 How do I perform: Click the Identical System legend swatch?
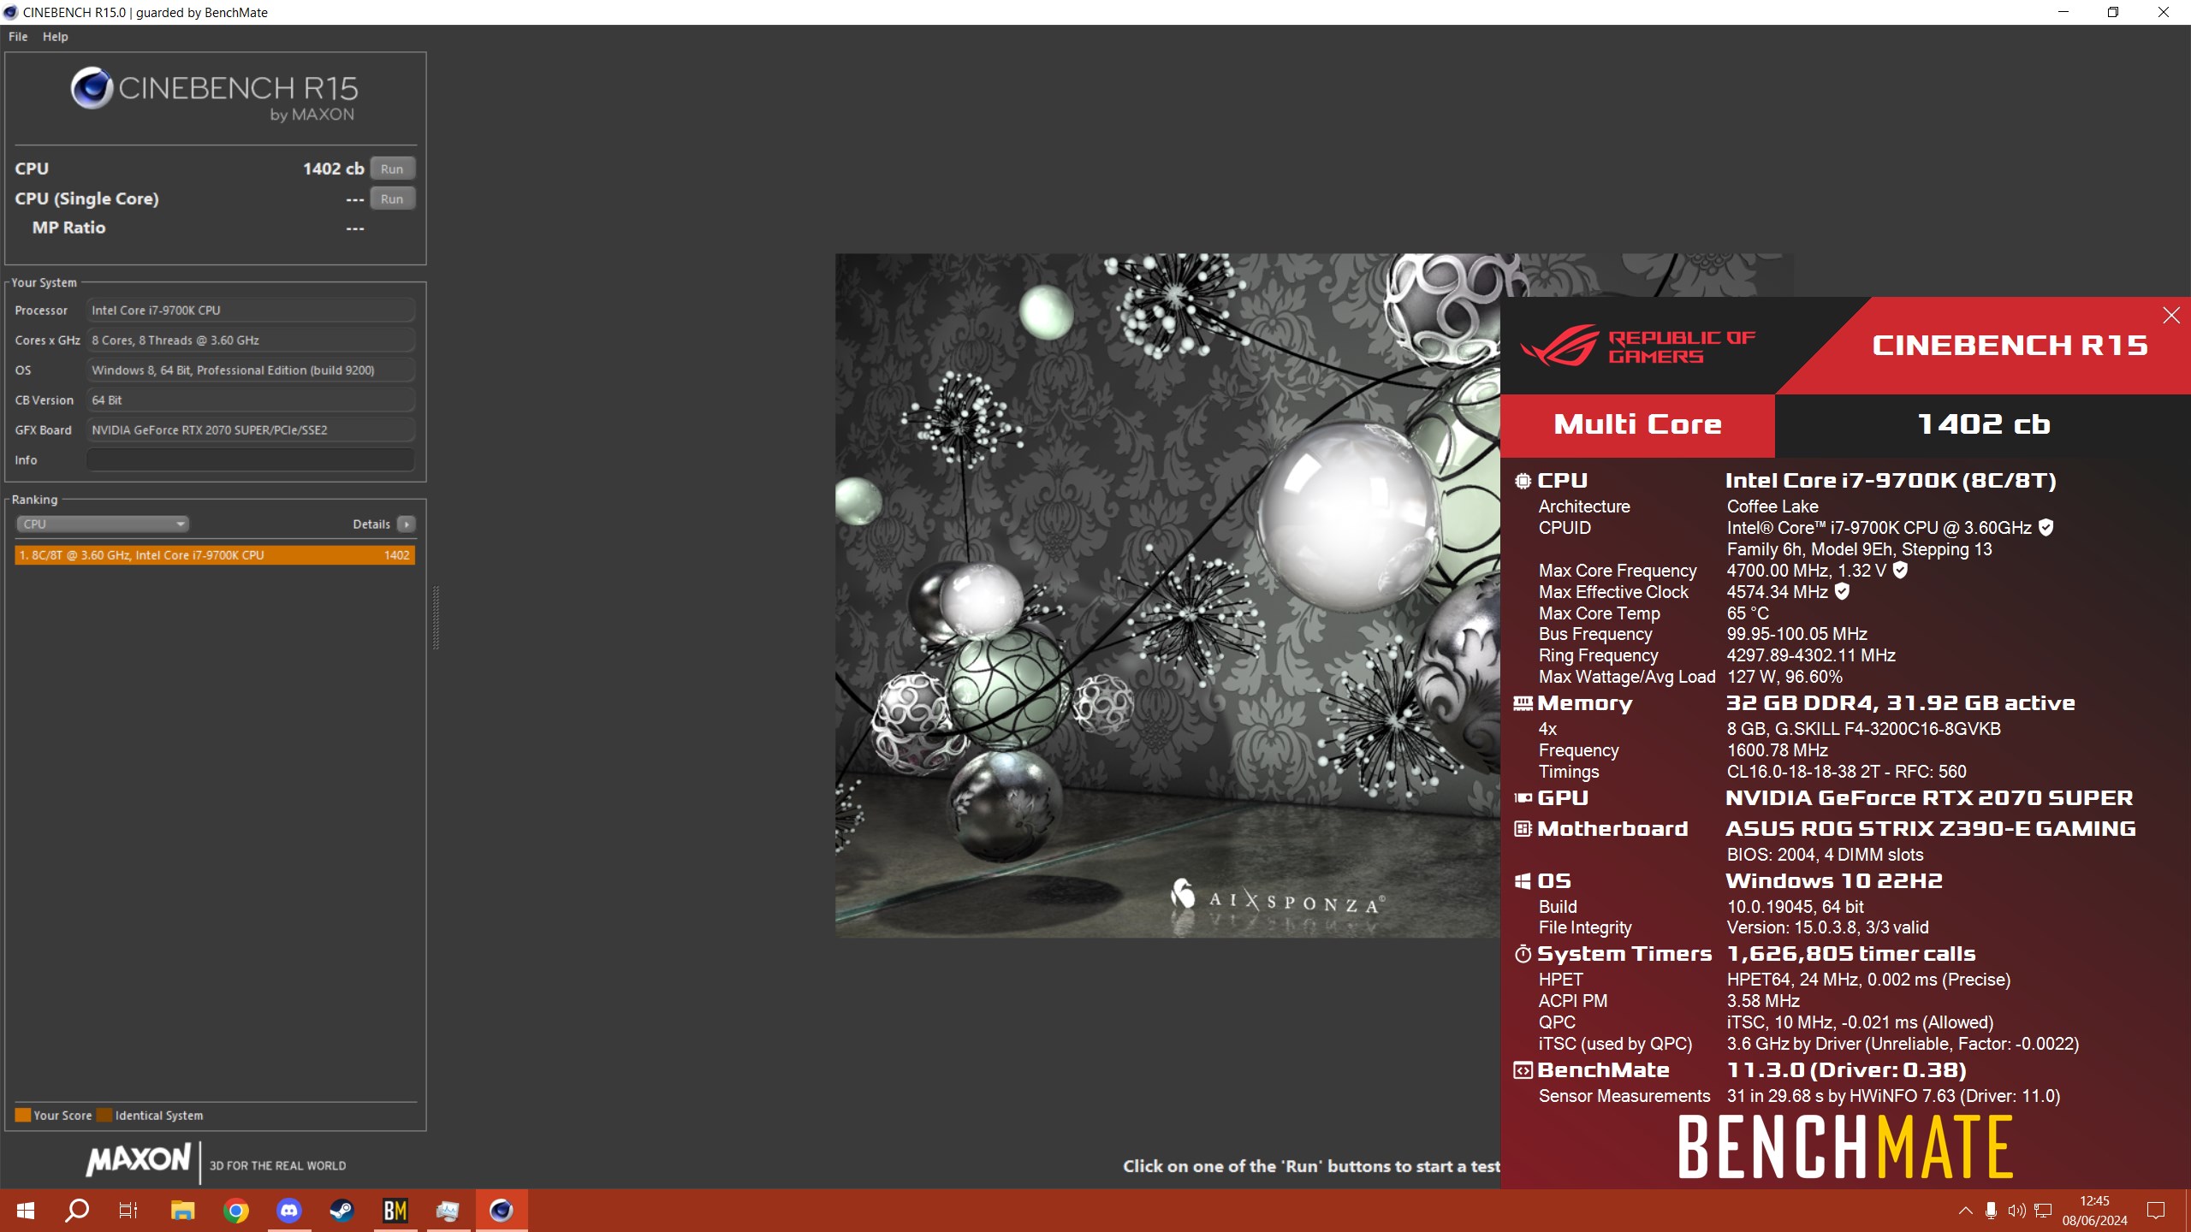[104, 1115]
